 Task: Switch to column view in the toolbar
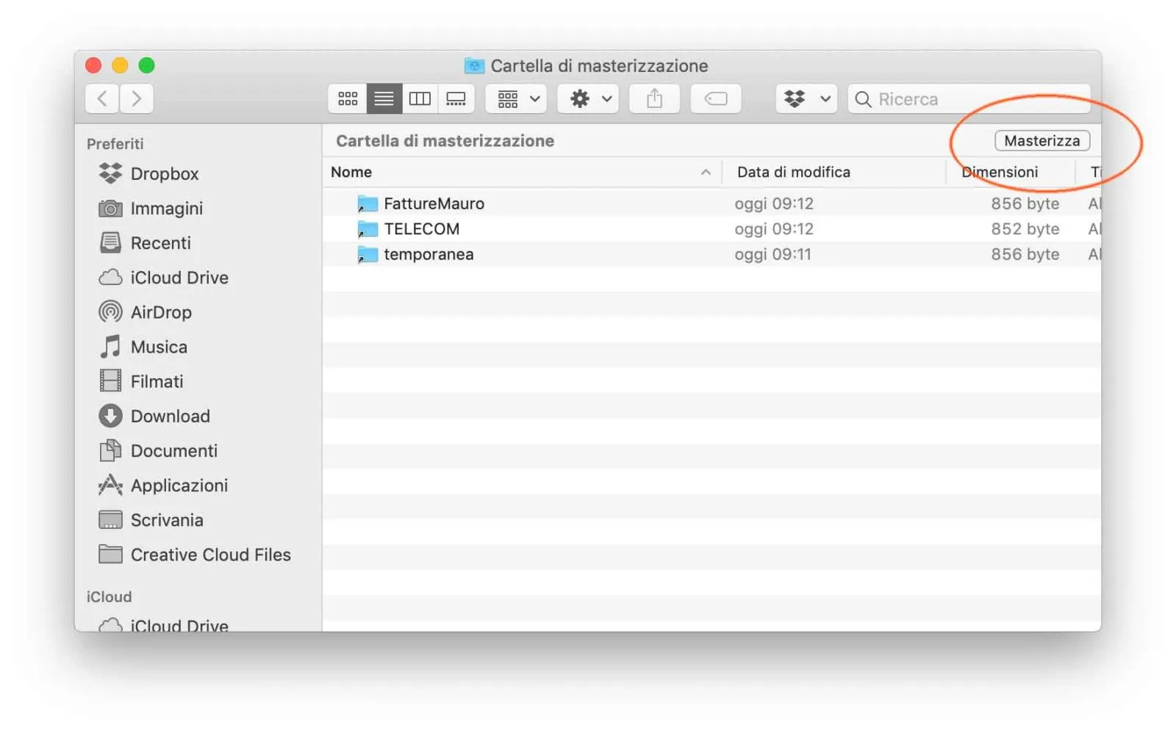pyautogui.click(x=420, y=98)
